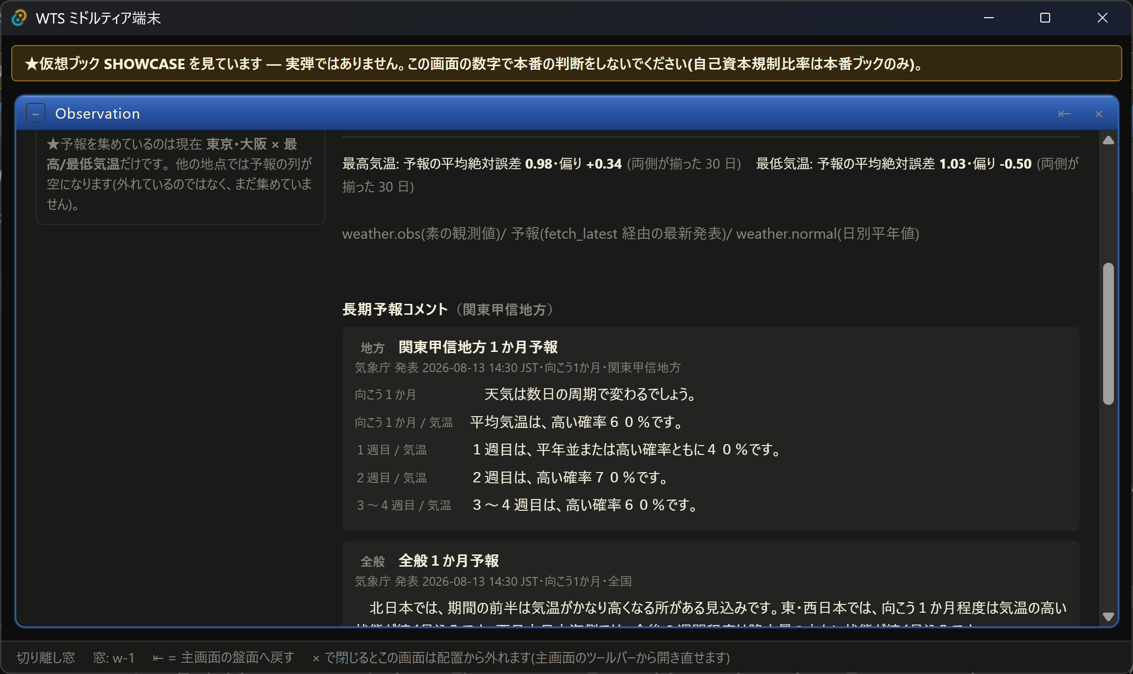Viewport: 1133px width, 674px height.
Task: Close the Observation panel
Action: coord(1099,114)
